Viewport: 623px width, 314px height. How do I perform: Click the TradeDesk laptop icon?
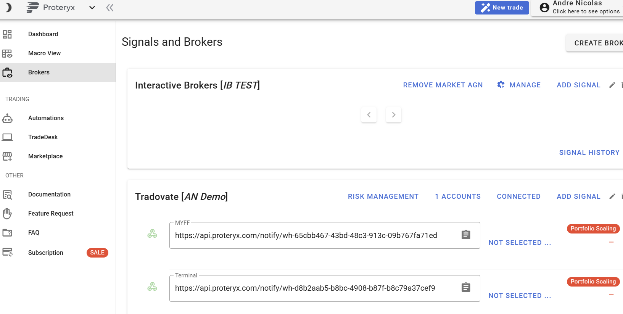tap(7, 137)
